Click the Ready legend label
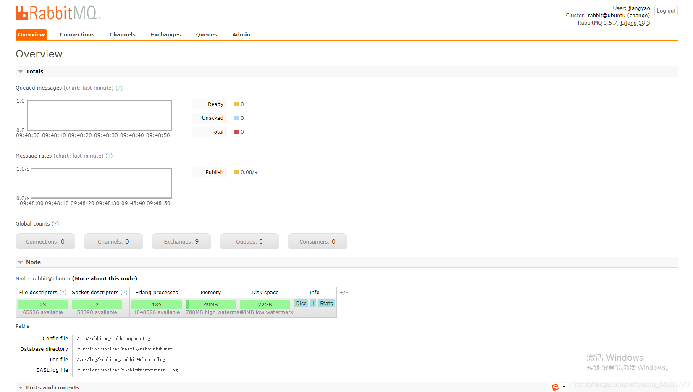This screenshot has height=392, width=693. pos(209,104)
